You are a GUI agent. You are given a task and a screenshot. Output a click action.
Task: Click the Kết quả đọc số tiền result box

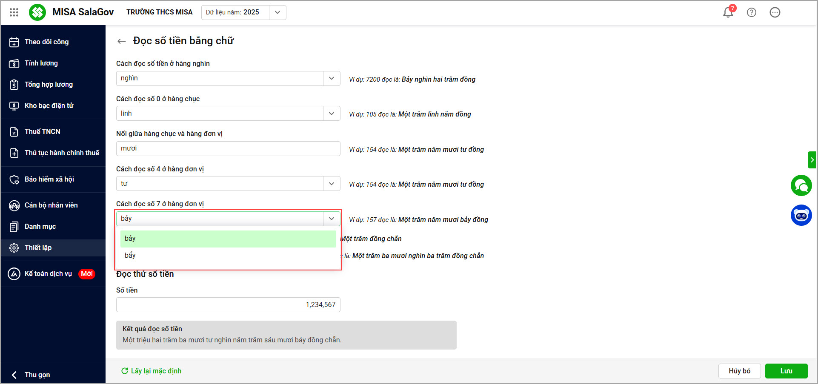click(x=286, y=335)
